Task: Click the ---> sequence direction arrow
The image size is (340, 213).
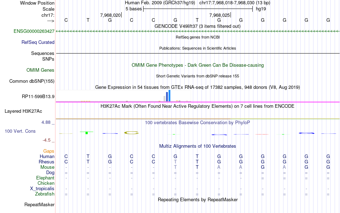Action: (x=50, y=21)
